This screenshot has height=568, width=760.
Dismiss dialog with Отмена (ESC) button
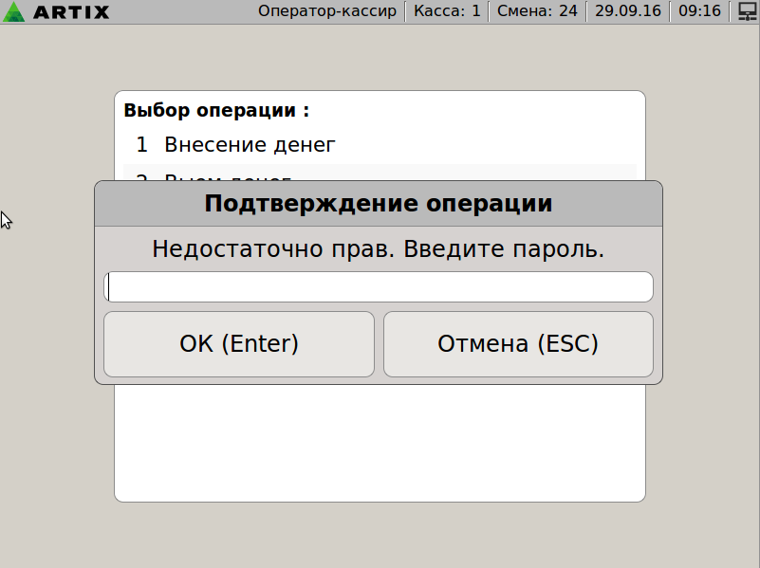(x=518, y=344)
